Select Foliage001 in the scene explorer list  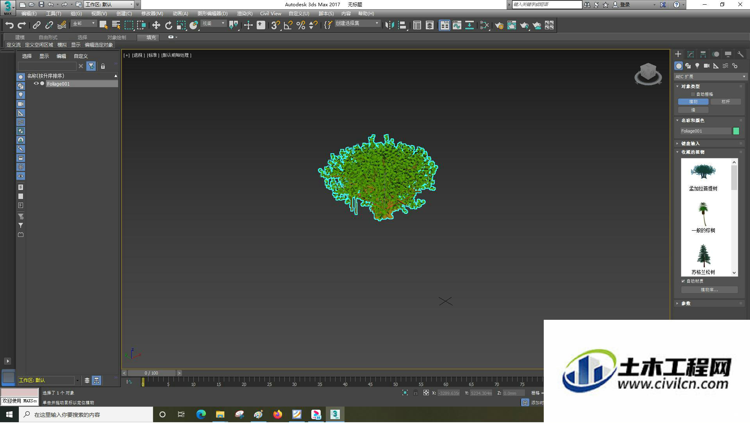[81, 84]
